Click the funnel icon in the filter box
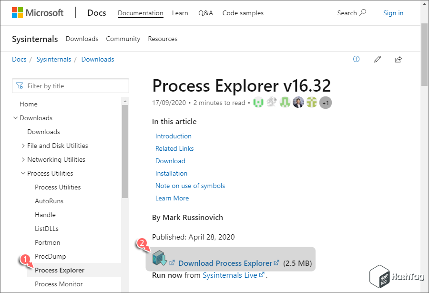 tap(19, 85)
